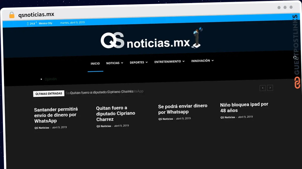Advance the slider with right arrow
This screenshot has height=169, width=302.
click(270, 88)
